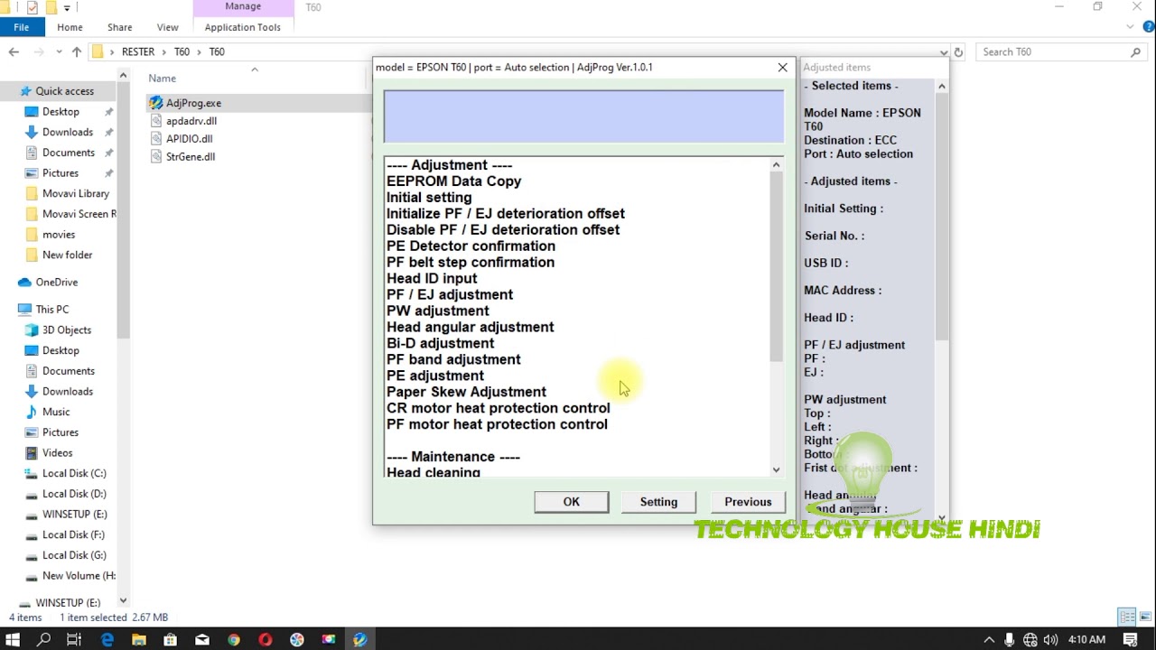The height and width of the screenshot is (650, 1156).
Task: Click the Setting button
Action: coord(658,502)
